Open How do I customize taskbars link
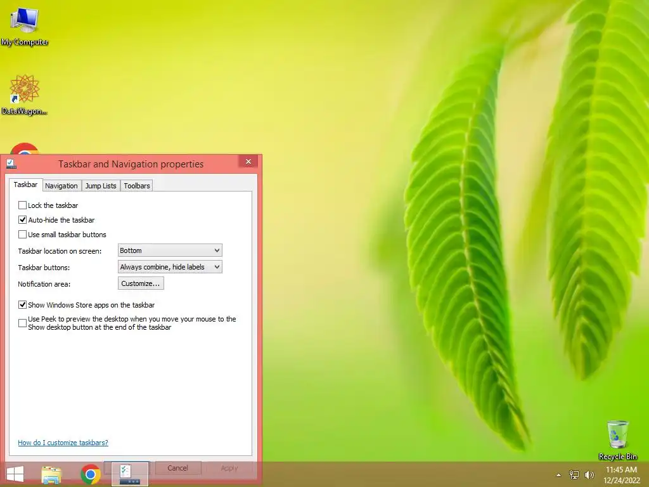The height and width of the screenshot is (487, 649). click(63, 443)
